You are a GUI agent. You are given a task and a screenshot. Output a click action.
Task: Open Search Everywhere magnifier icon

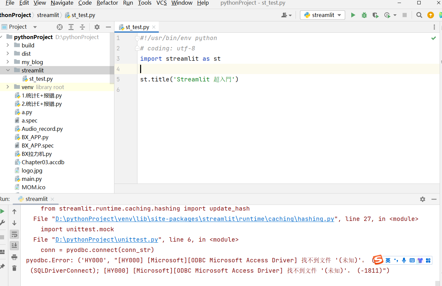click(419, 15)
